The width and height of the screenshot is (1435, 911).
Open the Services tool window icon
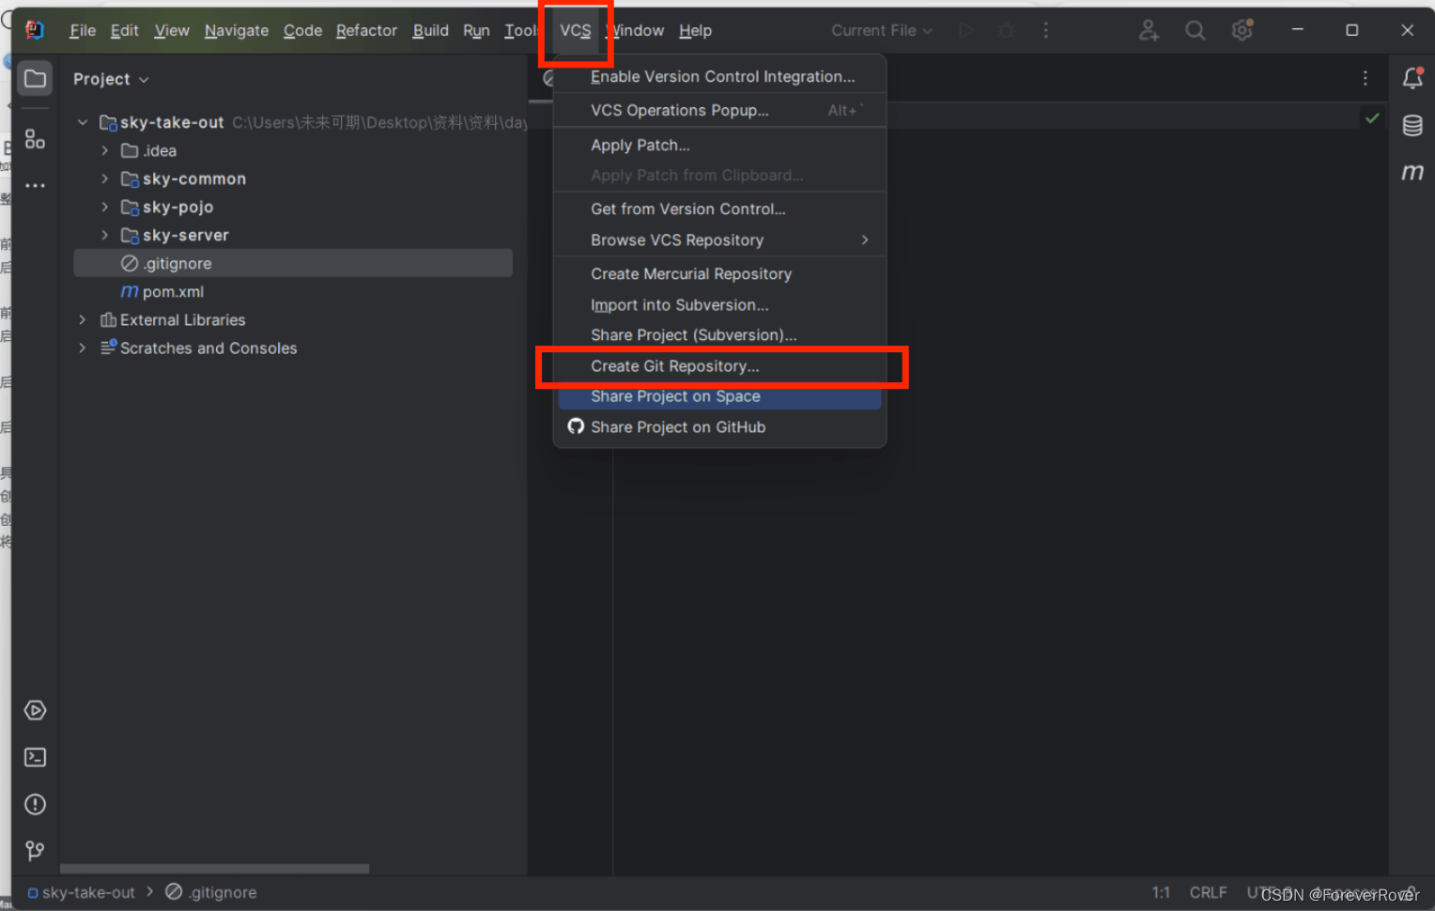(x=35, y=710)
